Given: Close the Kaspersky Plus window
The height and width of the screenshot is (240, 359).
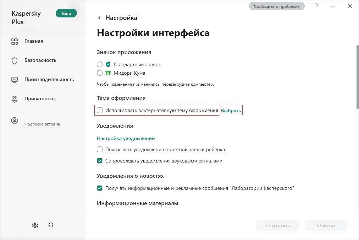Looking at the screenshot, I should point(350,6).
